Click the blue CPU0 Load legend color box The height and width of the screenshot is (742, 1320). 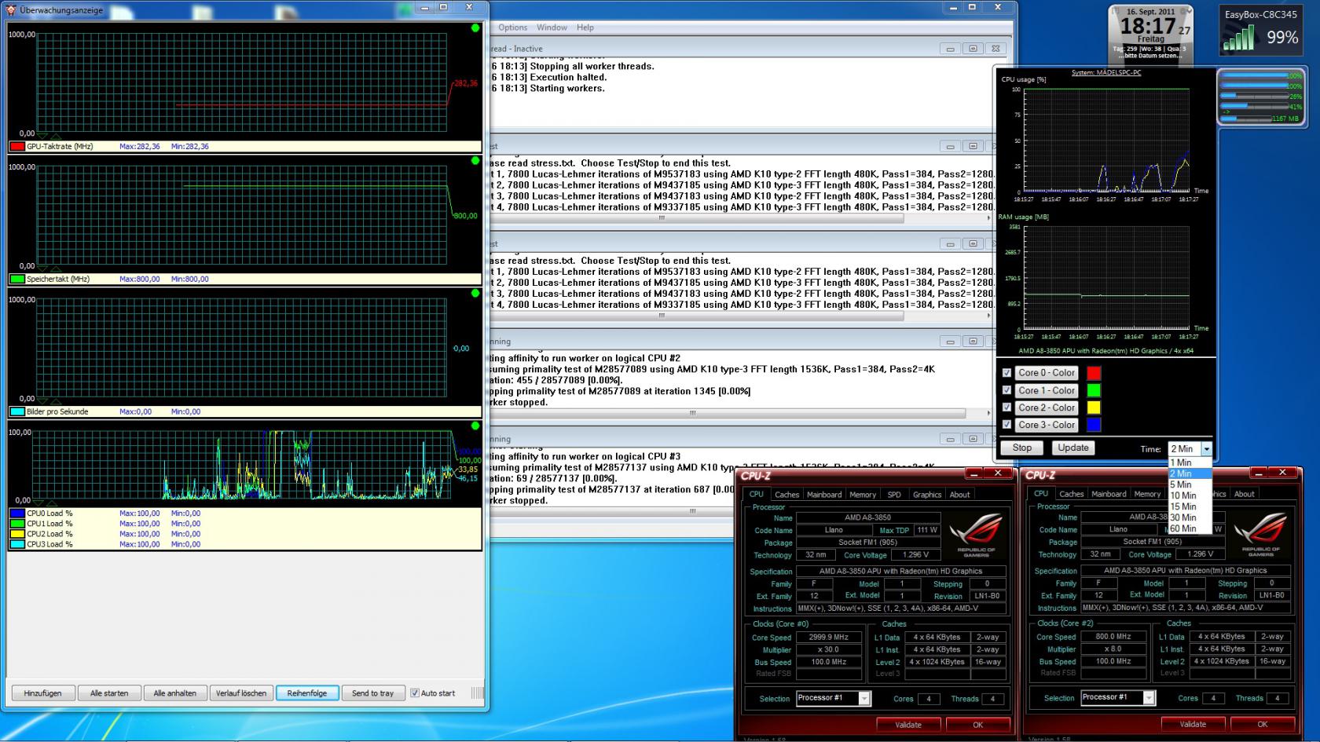pos(17,514)
